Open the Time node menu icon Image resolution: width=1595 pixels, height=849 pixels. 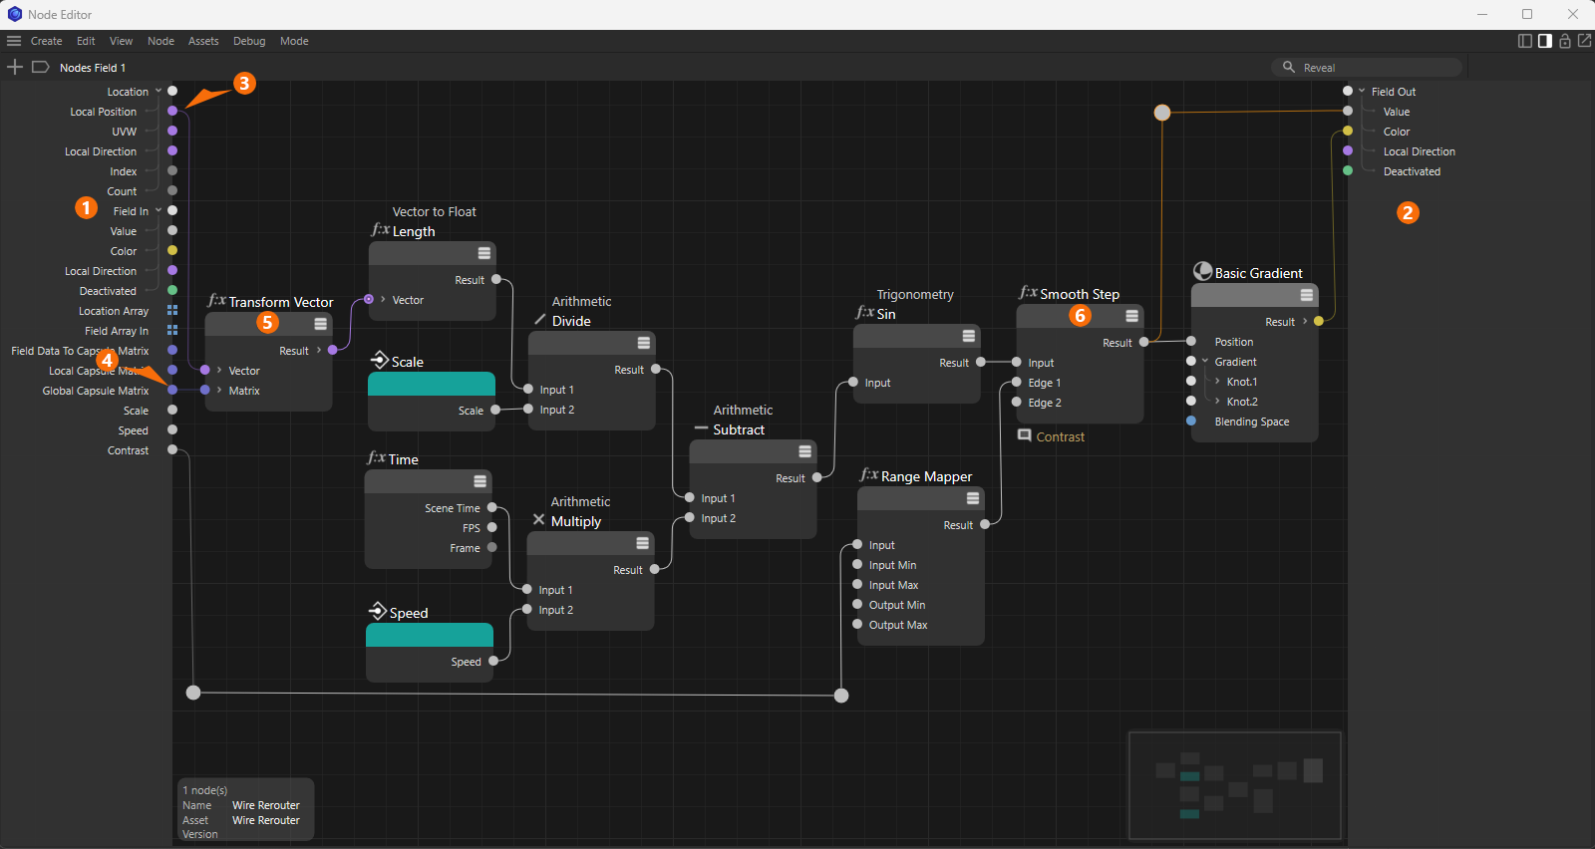click(x=480, y=481)
